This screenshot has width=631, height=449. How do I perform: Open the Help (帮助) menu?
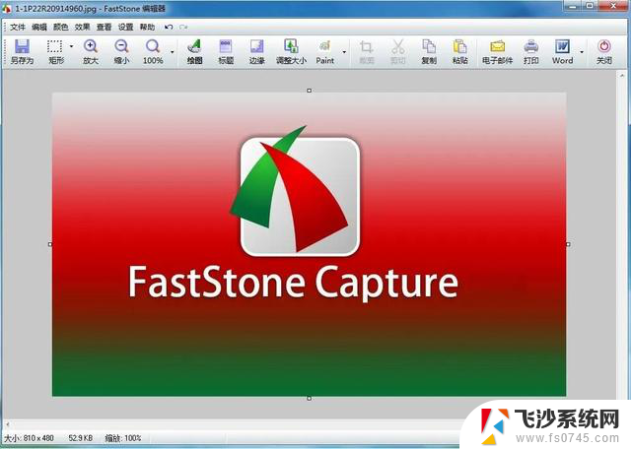tap(147, 27)
